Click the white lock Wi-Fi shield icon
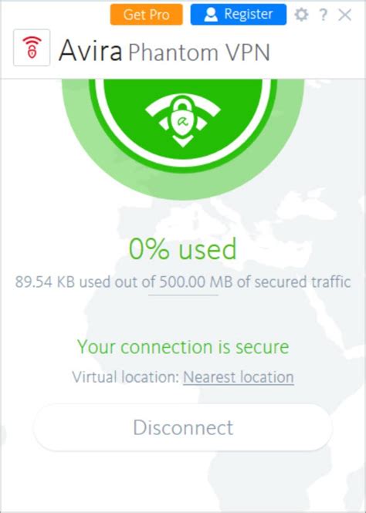Image resolution: width=366 pixels, height=513 pixels. click(183, 120)
